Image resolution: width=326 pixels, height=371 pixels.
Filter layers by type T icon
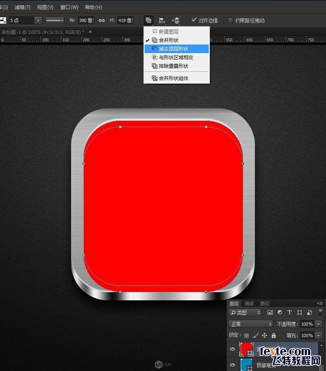[289, 312]
